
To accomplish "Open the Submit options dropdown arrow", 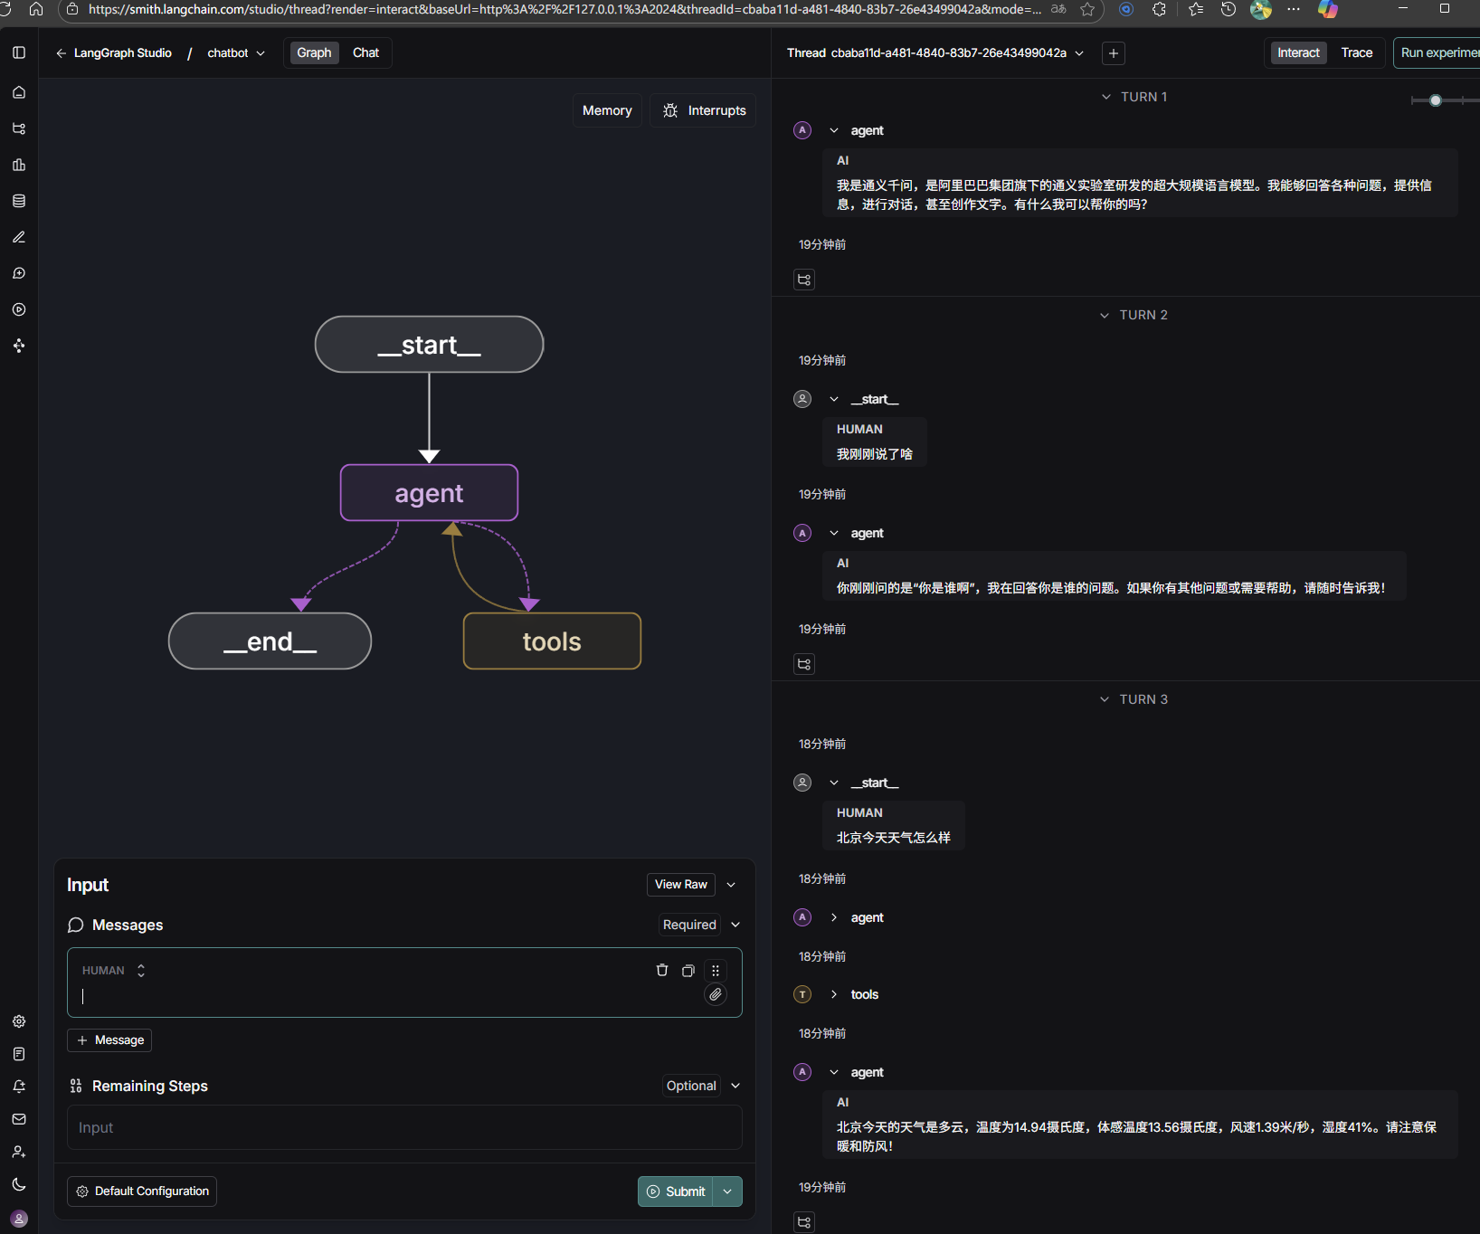I will 727,1191.
